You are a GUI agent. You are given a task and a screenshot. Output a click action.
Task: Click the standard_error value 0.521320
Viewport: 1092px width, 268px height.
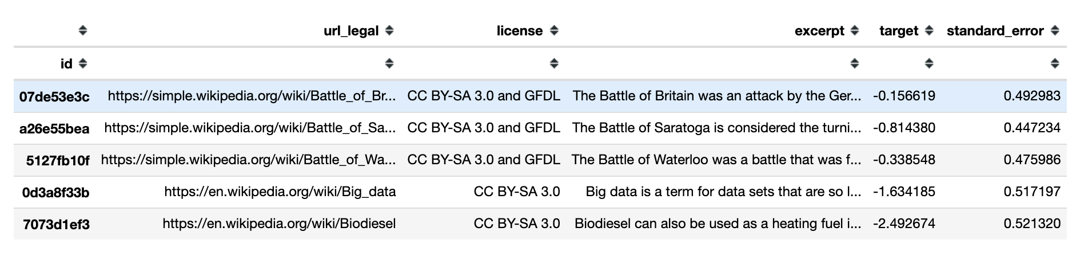[1032, 224]
